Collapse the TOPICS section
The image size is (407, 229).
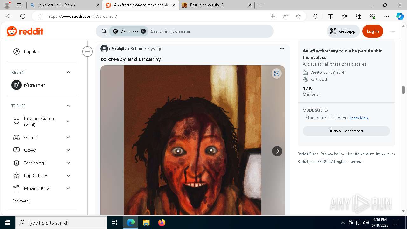[x=68, y=106]
